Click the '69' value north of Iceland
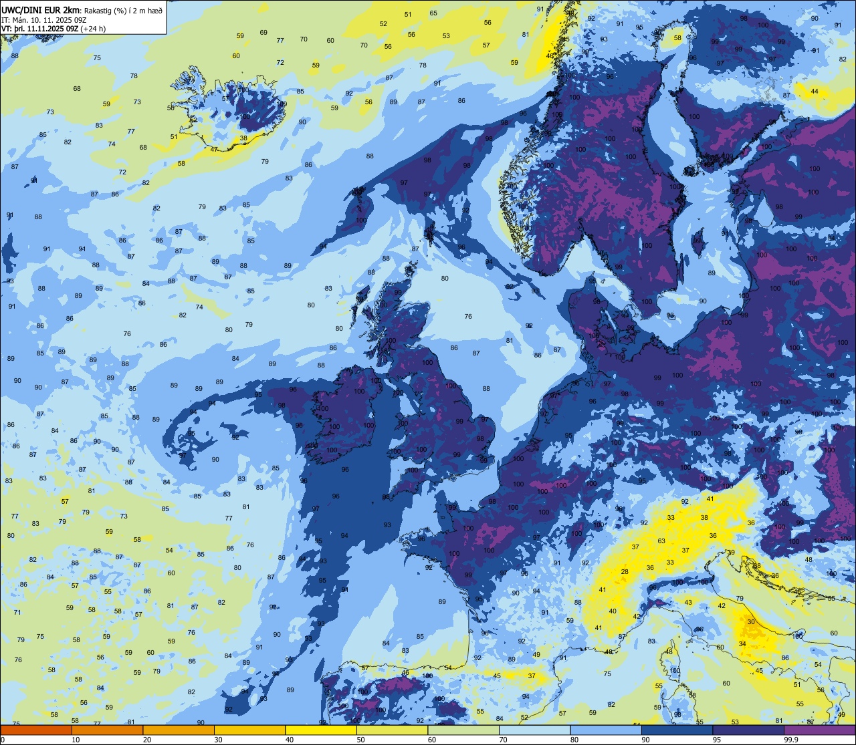 (x=263, y=32)
